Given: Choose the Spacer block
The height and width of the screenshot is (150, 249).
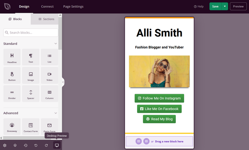Looking at the screenshot, I should [x=31, y=94].
